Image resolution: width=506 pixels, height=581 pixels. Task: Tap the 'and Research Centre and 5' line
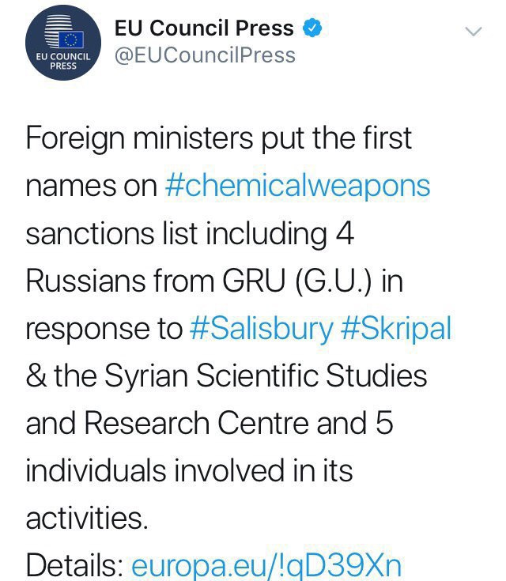tap(210, 424)
